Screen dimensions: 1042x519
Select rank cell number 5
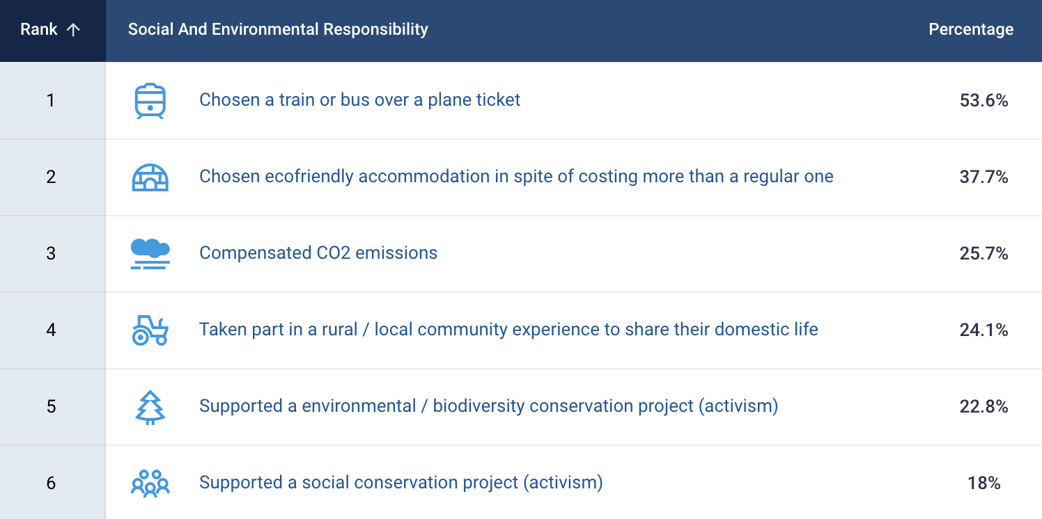[51, 406]
